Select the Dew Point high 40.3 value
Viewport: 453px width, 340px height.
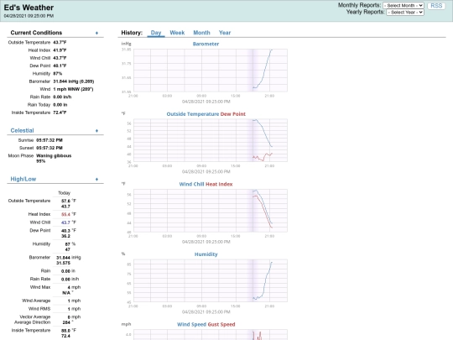tap(65, 231)
